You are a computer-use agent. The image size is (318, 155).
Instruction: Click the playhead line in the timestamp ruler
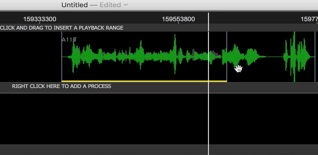coord(208,19)
